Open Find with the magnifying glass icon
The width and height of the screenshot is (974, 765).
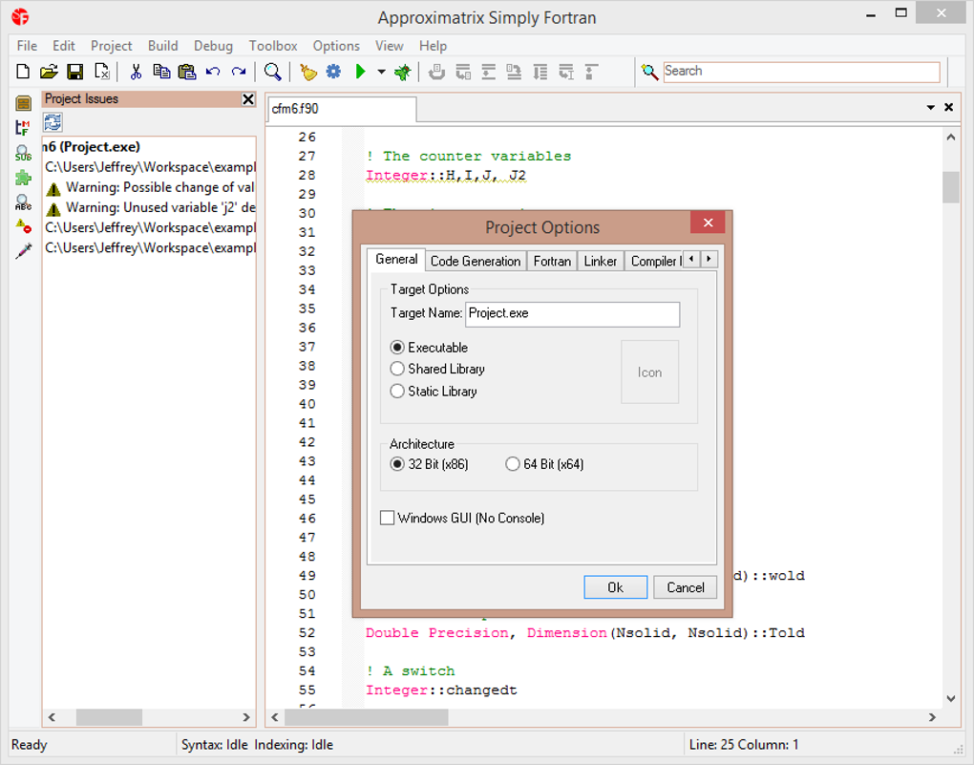coord(272,72)
